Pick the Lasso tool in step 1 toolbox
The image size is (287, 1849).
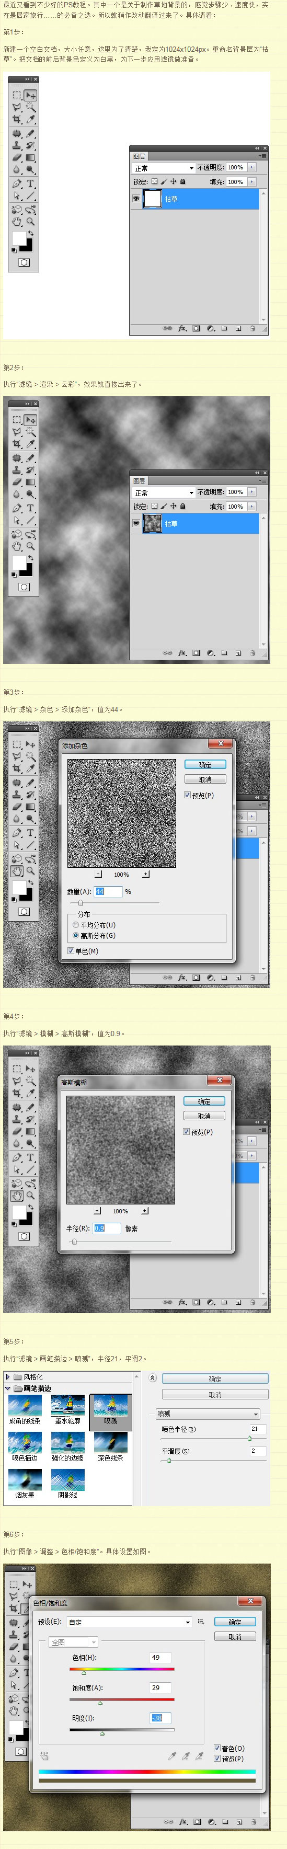click(x=17, y=107)
